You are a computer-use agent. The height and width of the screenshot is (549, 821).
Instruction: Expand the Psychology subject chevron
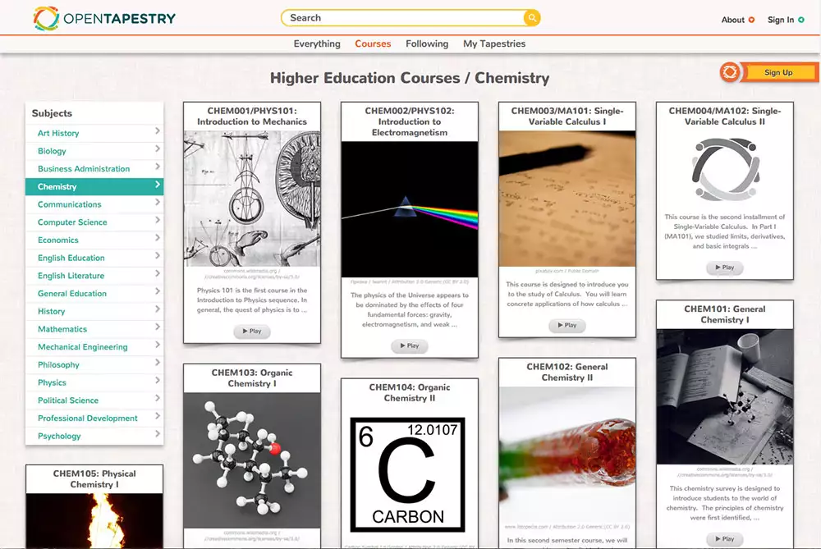(x=157, y=435)
